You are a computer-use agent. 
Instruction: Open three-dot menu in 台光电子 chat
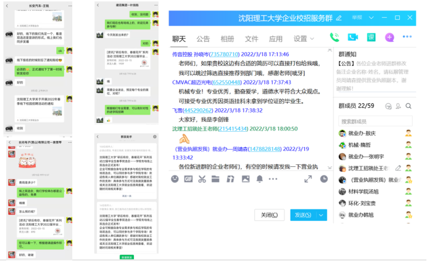point(70,142)
